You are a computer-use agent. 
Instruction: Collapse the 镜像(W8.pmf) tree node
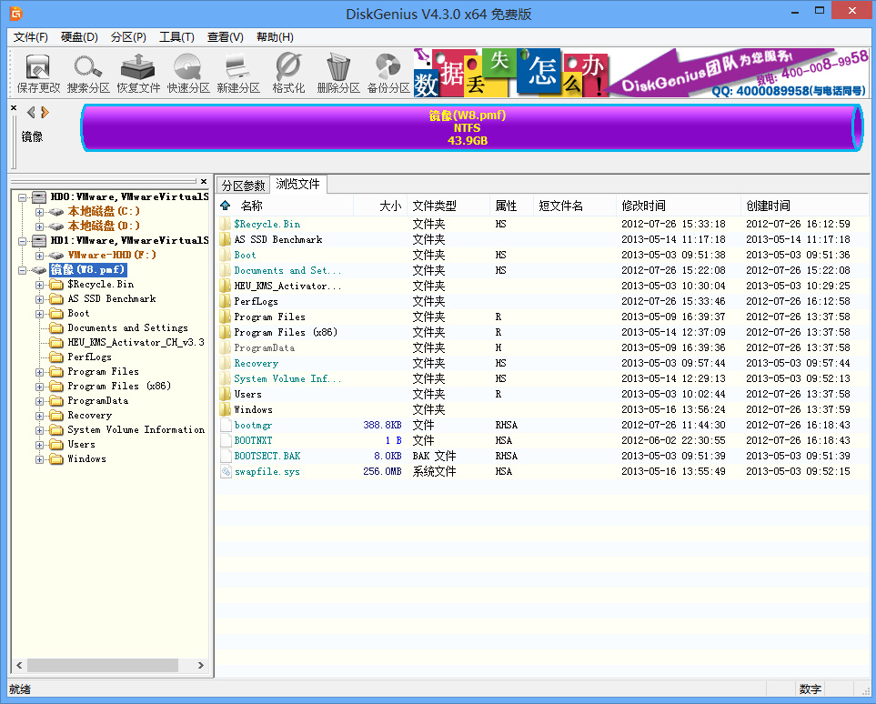click(x=22, y=270)
